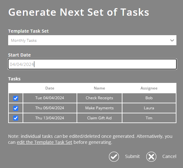This screenshot has width=183, height=168.
Task: Uncheck the Make Payments task checkbox
Action: pos(16,108)
